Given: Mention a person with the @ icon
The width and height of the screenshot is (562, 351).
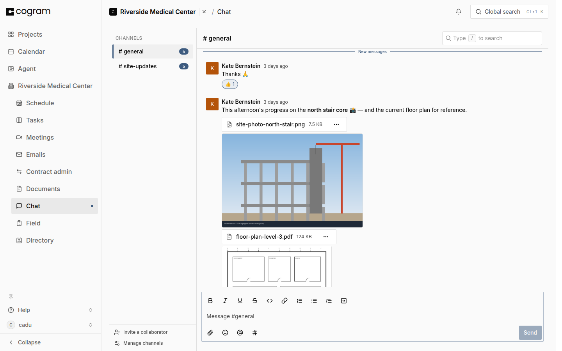Looking at the screenshot, I should point(240,333).
